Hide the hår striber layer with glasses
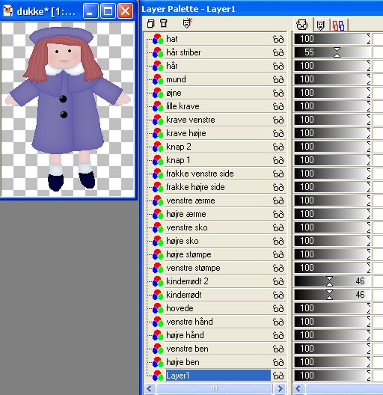 click(278, 52)
